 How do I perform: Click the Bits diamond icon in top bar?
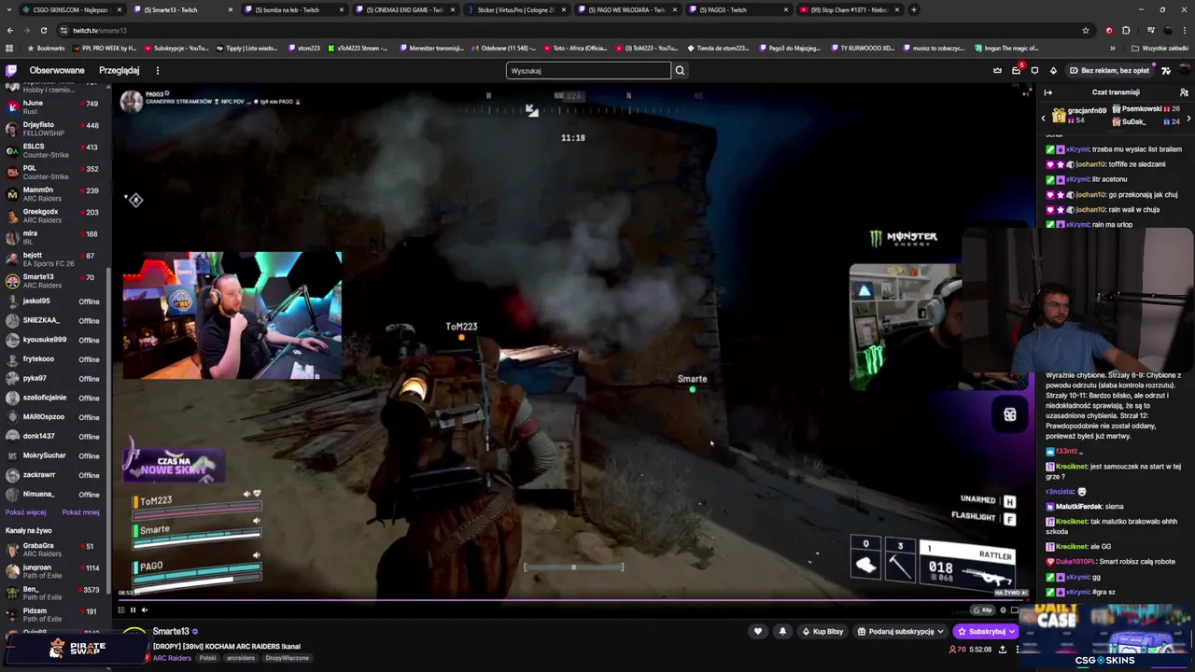pyautogui.click(x=1053, y=70)
